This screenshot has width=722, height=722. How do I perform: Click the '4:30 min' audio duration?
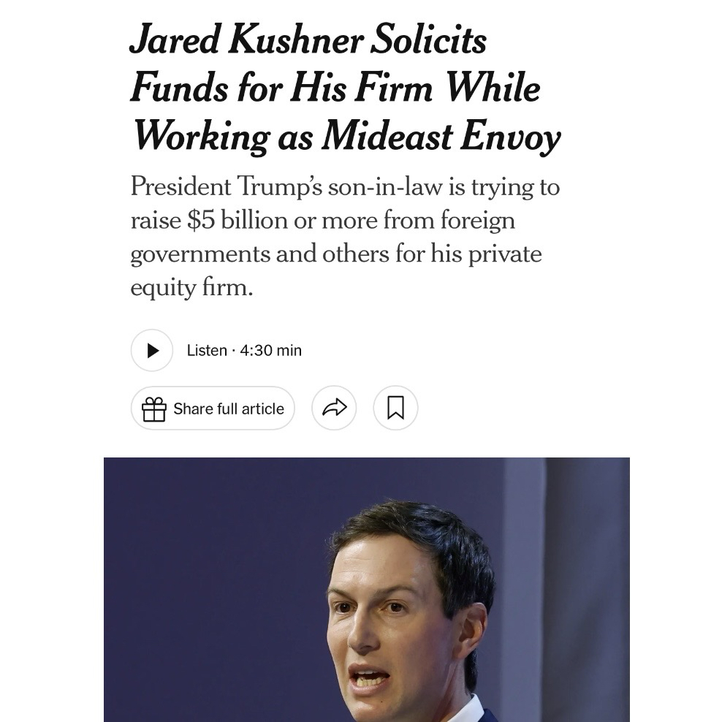coord(270,351)
